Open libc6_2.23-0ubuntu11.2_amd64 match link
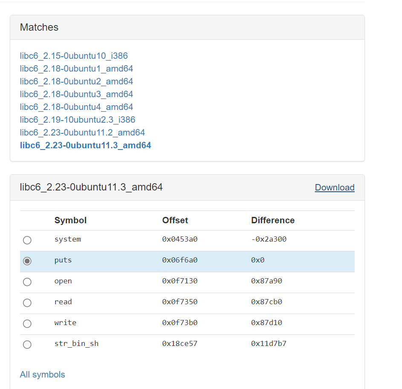 coord(82,133)
